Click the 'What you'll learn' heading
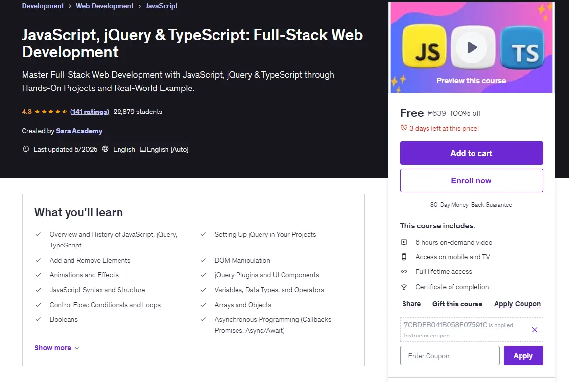The image size is (569, 382). (x=78, y=212)
